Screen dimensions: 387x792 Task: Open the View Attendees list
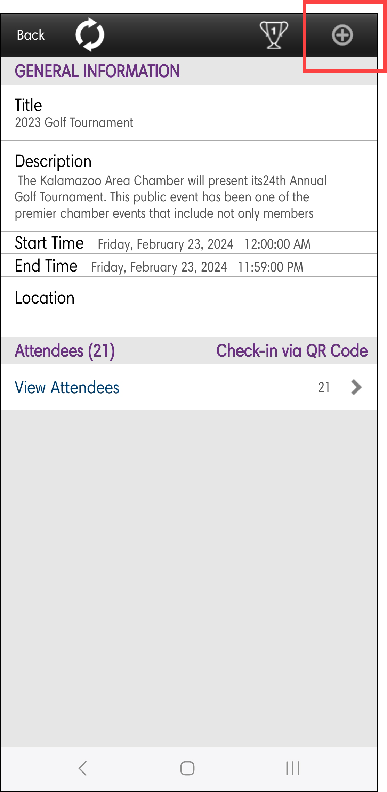(67, 387)
